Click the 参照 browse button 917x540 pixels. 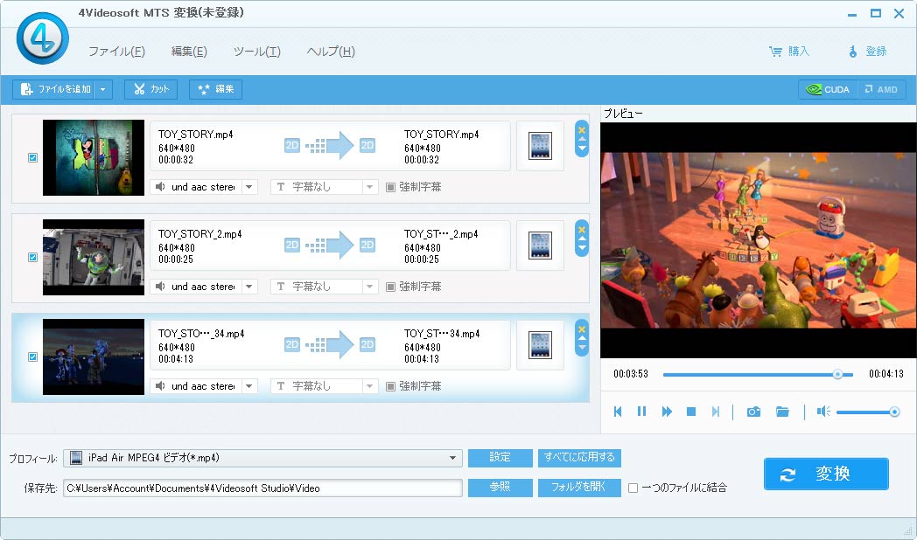500,488
